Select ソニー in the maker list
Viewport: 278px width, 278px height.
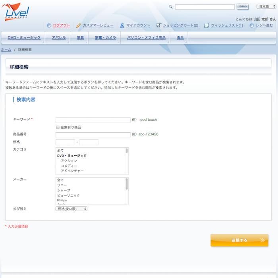point(62,185)
